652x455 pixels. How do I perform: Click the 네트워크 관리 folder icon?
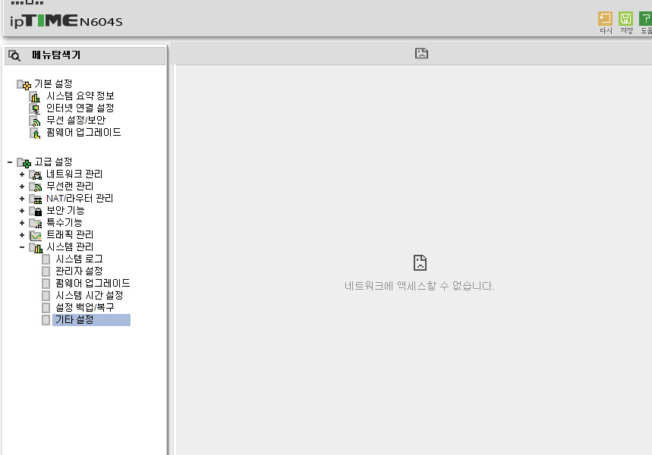36,174
